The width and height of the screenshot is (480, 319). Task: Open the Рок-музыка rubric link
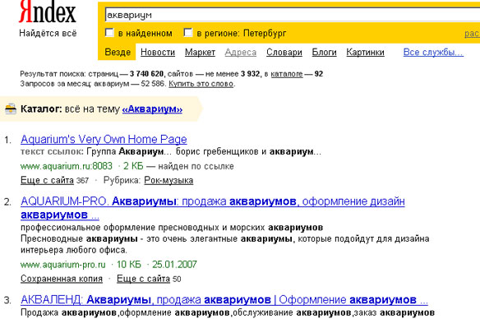168,180
